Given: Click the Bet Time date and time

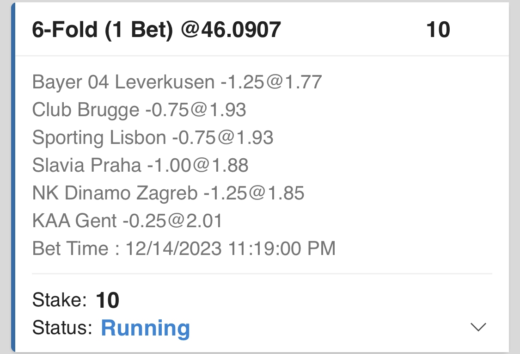Looking at the screenshot, I should click(230, 248).
